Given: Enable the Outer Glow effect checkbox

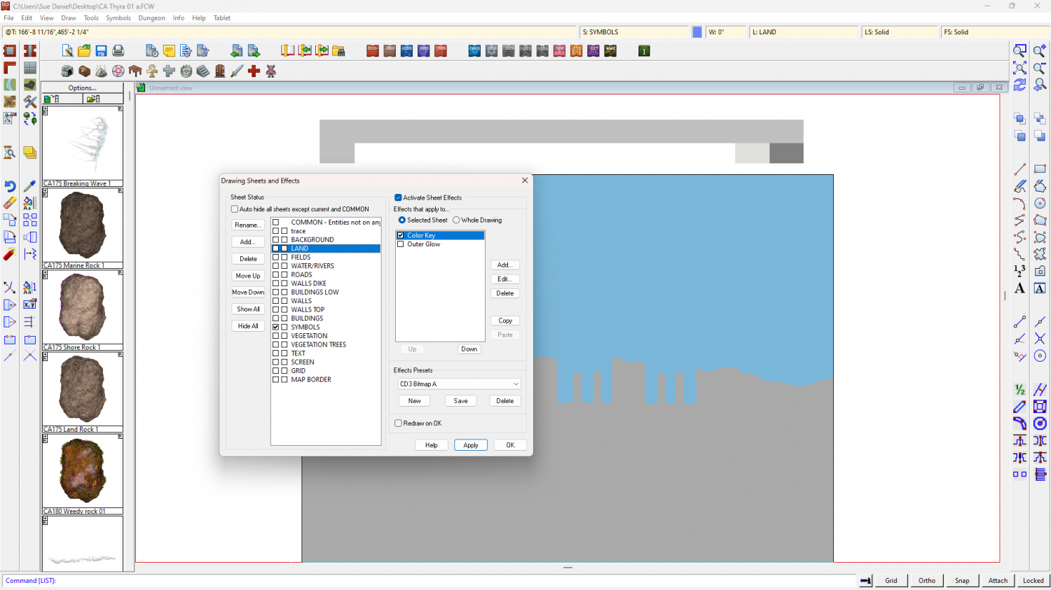Looking at the screenshot, I should [x=401, y=244].
